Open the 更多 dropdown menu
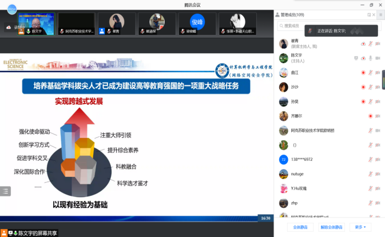The height and width of the screenshot is (237, 385). click(360, 227)
